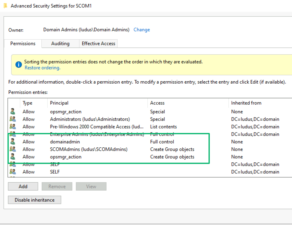The image size is (292, 225).
Task: Select the Permissions tab
Action: point(23,44)
